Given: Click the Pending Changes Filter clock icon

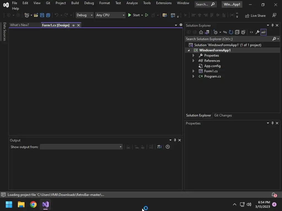Looking at the screenshot, I should pyautogui.click(x=215, y=32).
